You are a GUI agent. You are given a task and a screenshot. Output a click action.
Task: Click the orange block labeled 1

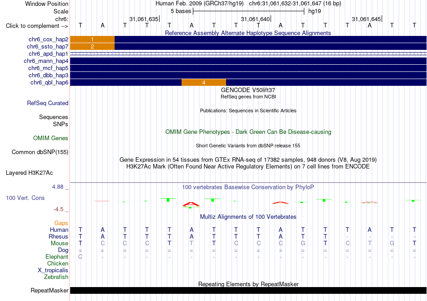pyautogui.click(x=92, y=40)
